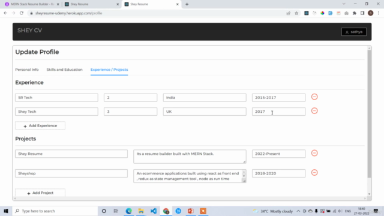Click the form's horizontal scrollbar
The image size is (384, 216).
click(190, 199)
